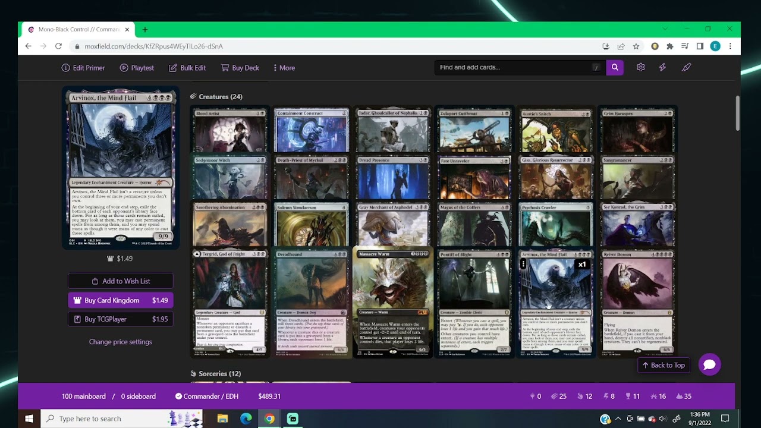This screenshot has width=761, height=428.
Task: Open the More dropdown menu
Action: click(x=284, y=68)
